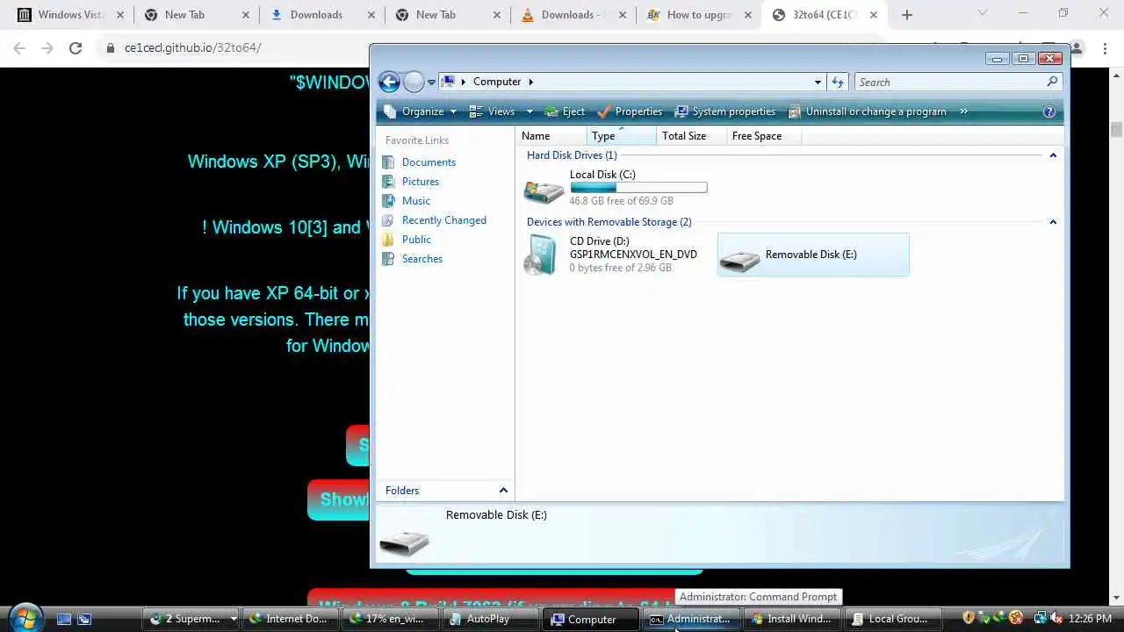Open AutoPlay taskbar button

tap(492, 619)
